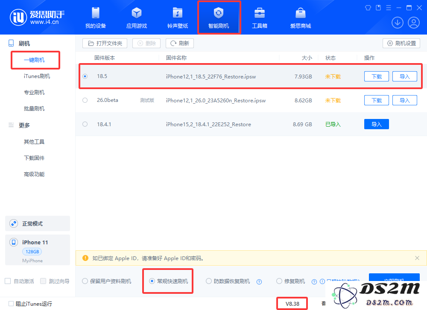Open the title bar hamburger menu icon

pos(389,8)
